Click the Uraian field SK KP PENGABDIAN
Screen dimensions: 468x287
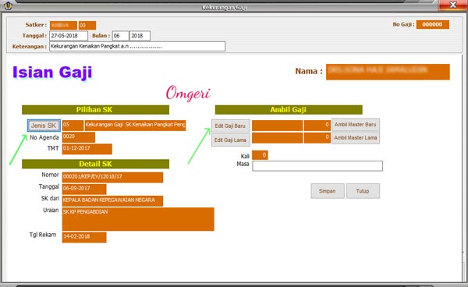coord(138,219)
